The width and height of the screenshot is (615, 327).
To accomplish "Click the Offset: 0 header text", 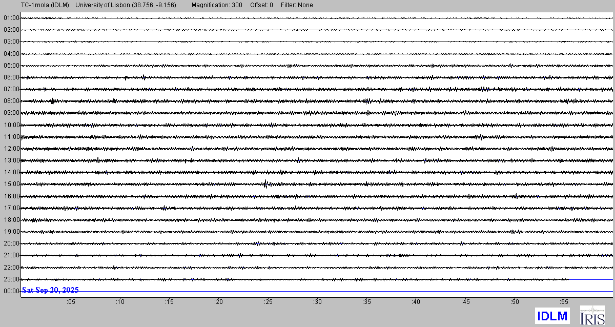I will [262, 5].
